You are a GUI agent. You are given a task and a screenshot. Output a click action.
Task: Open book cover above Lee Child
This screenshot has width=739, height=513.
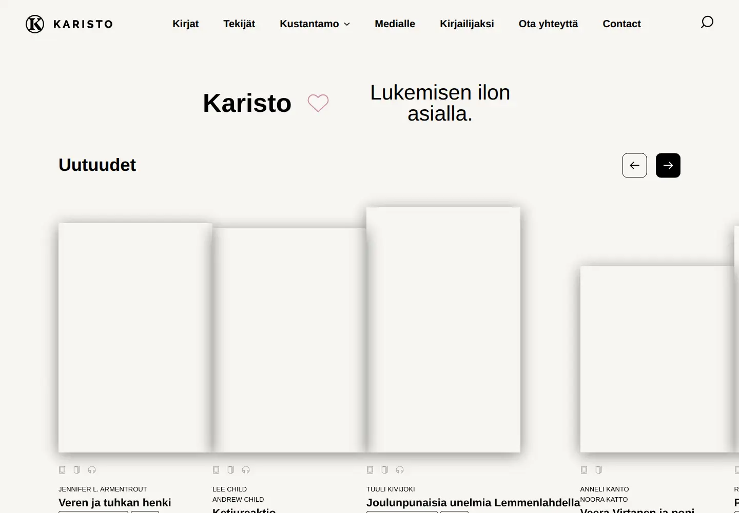(289, 340)
